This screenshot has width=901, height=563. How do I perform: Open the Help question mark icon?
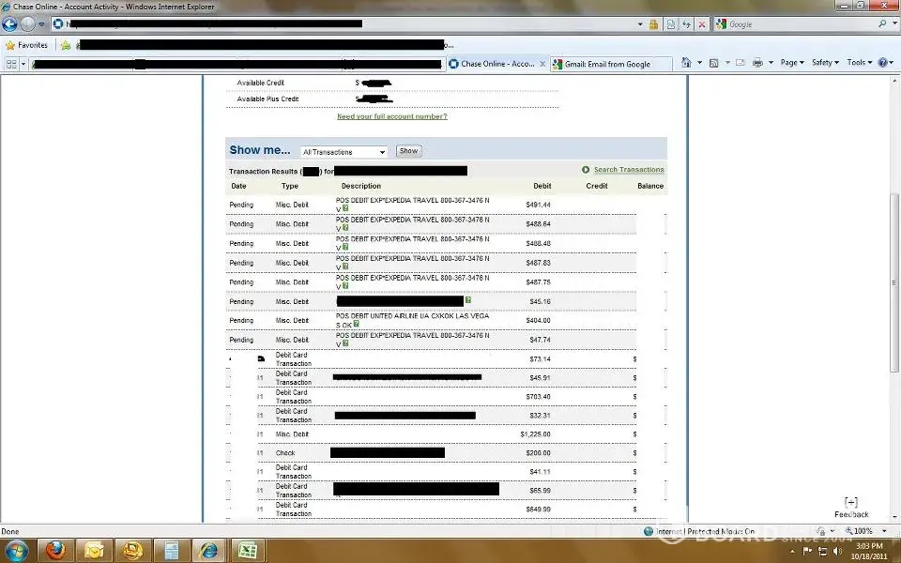tap(882, 63)
